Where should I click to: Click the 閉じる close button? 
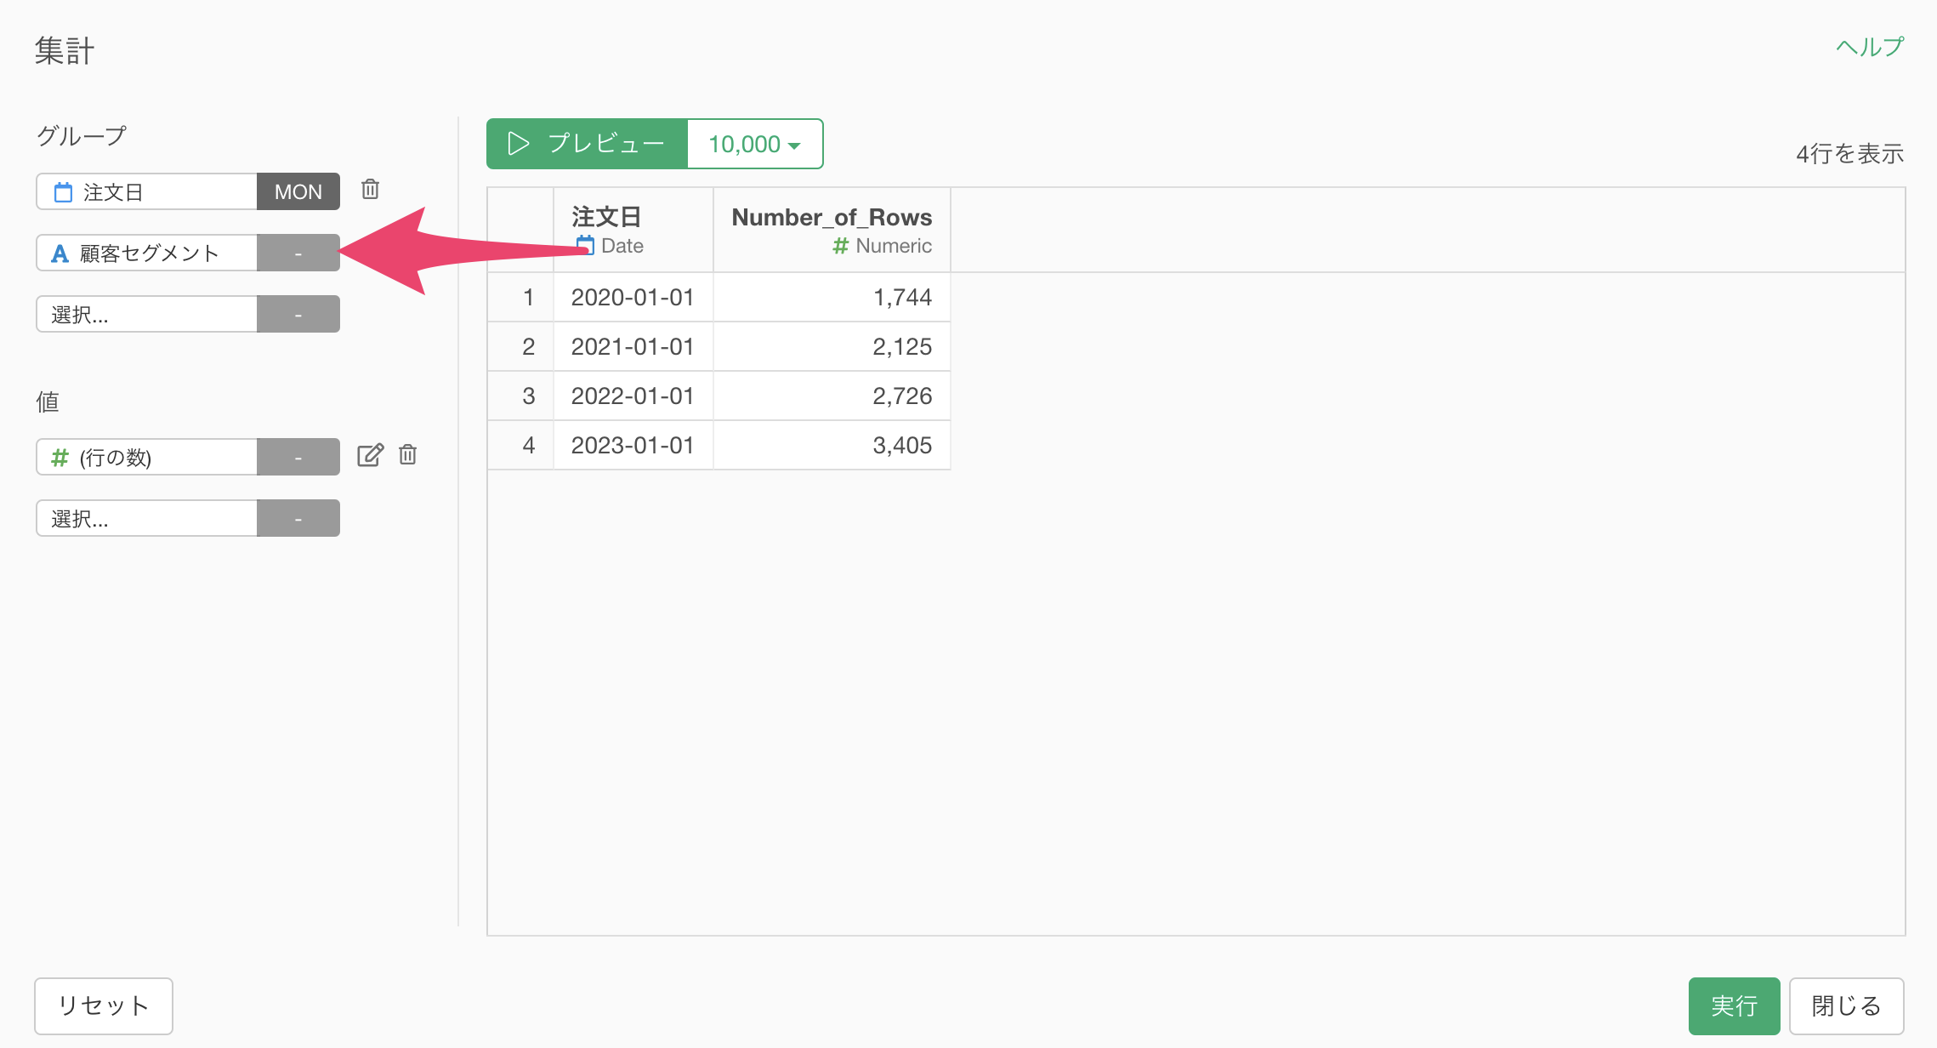[1846, 1005]
